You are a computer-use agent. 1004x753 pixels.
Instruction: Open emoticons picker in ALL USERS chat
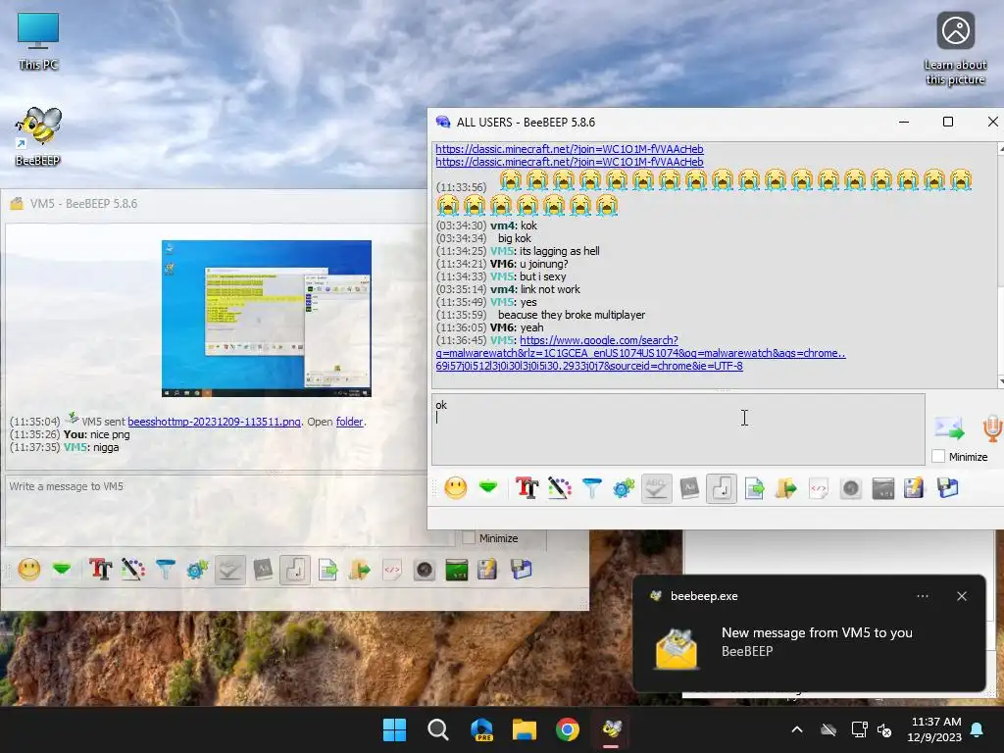[x=456, y=488]
